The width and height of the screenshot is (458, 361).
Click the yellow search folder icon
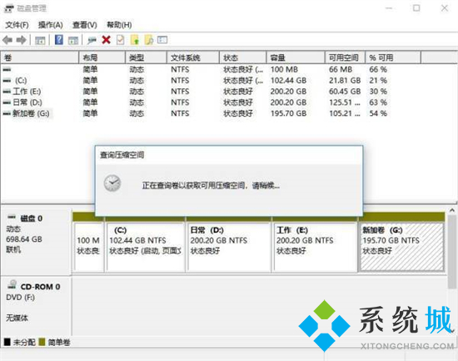[149, 40]
